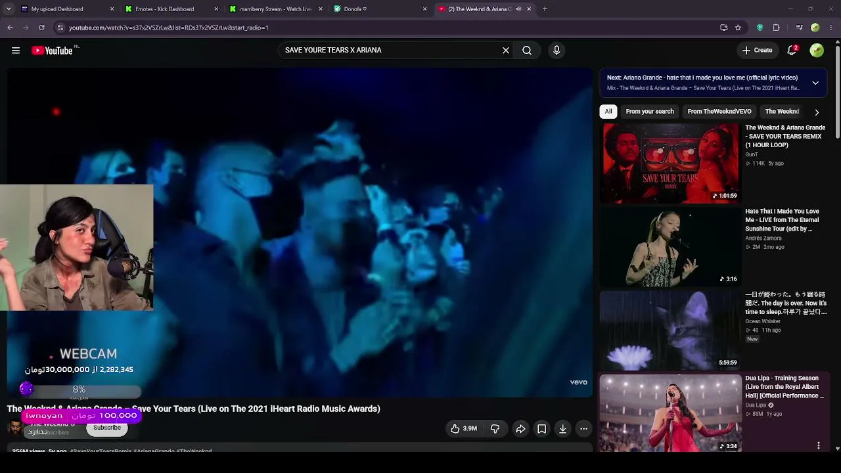Like the Save Your Tears video
Viewport: 841px width, 473px height.
coord(463,429)
